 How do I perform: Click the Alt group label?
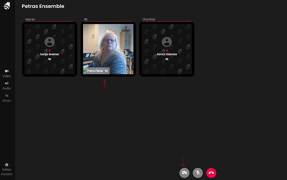85,19
